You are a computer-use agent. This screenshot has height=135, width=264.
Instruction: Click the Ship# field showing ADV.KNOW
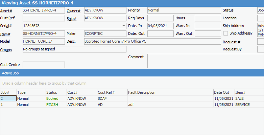(105, 18)
